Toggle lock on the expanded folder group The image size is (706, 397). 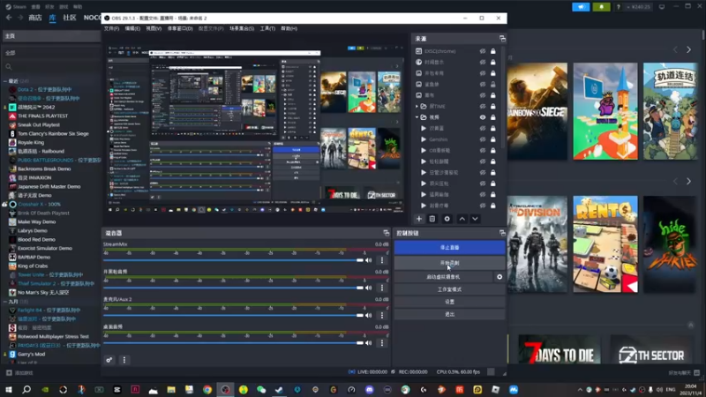click(493, 117)
